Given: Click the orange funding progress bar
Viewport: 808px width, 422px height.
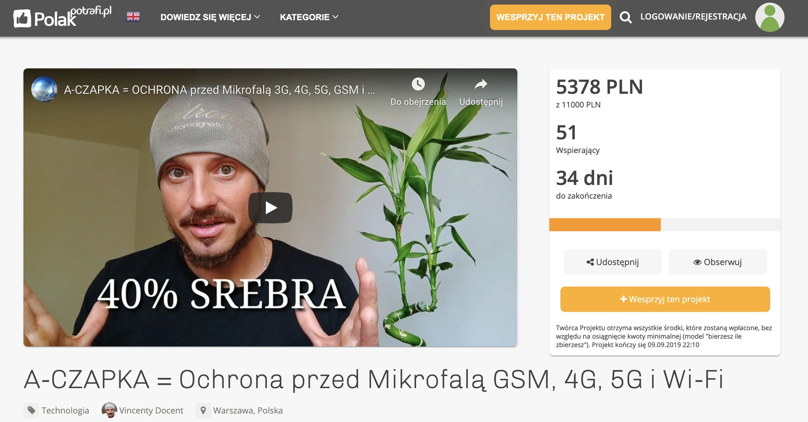Looking at the screenshot, I should click(605, 225).
